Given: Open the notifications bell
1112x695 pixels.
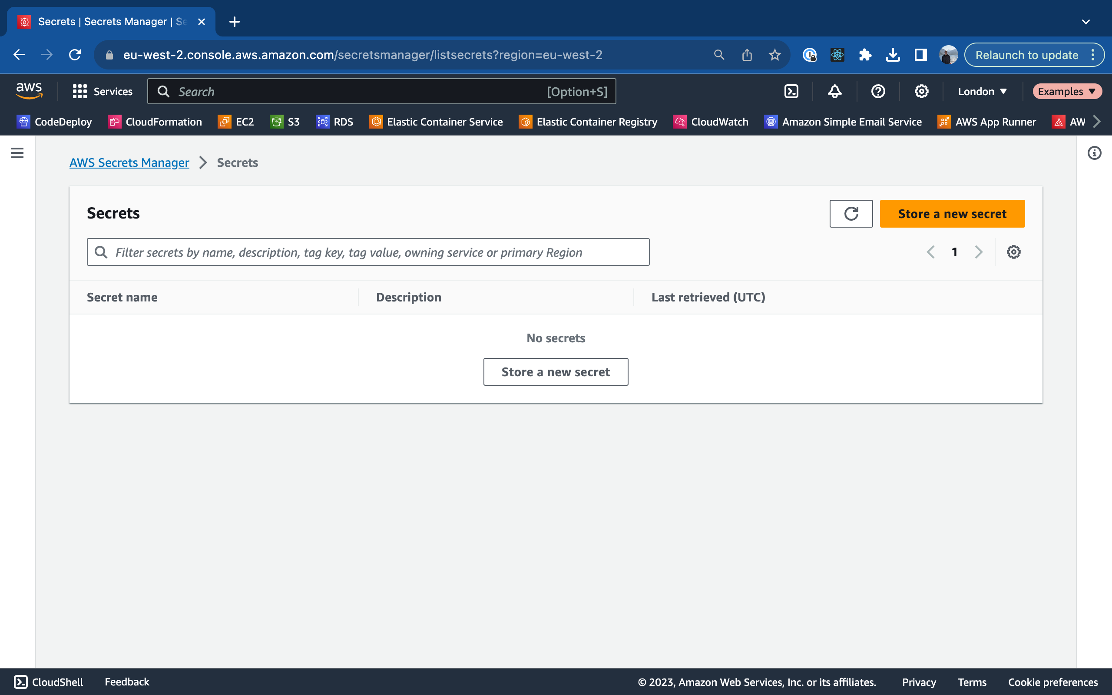Looking at the screenshot, I should [834, 92].
